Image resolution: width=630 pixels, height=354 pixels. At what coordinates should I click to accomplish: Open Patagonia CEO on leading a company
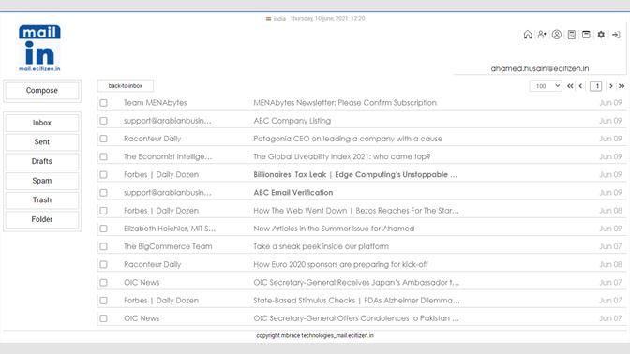pyautogui.click(x=348, y=139)
